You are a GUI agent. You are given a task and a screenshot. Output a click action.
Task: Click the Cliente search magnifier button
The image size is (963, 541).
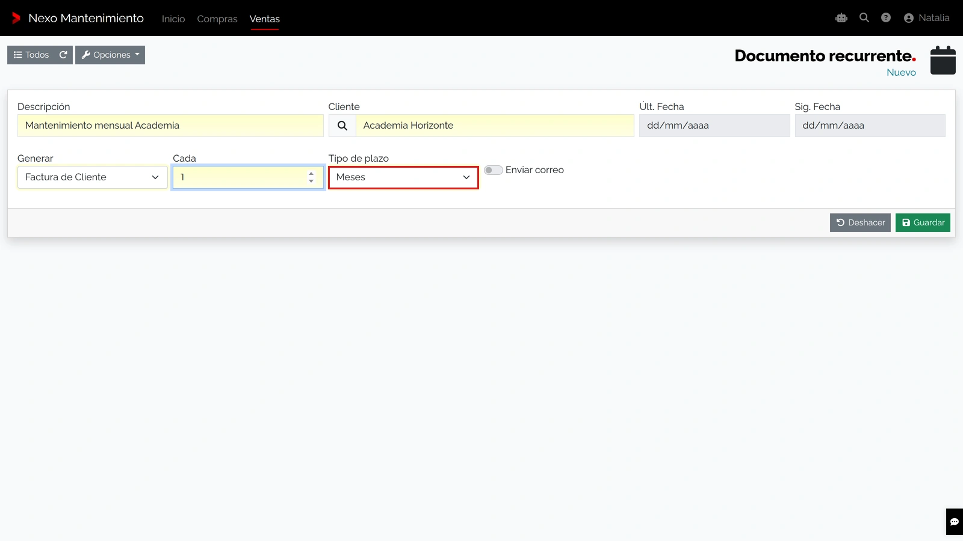click(x=342, y=126)
